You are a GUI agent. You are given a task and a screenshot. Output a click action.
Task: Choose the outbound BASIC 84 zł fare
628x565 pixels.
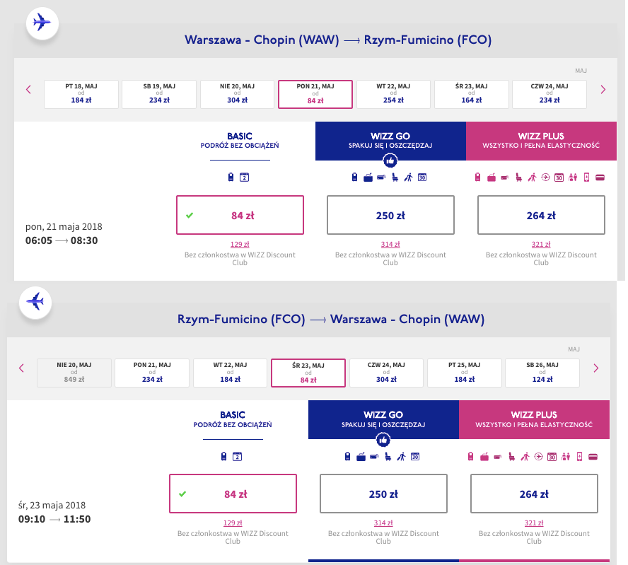click(240, 215)
